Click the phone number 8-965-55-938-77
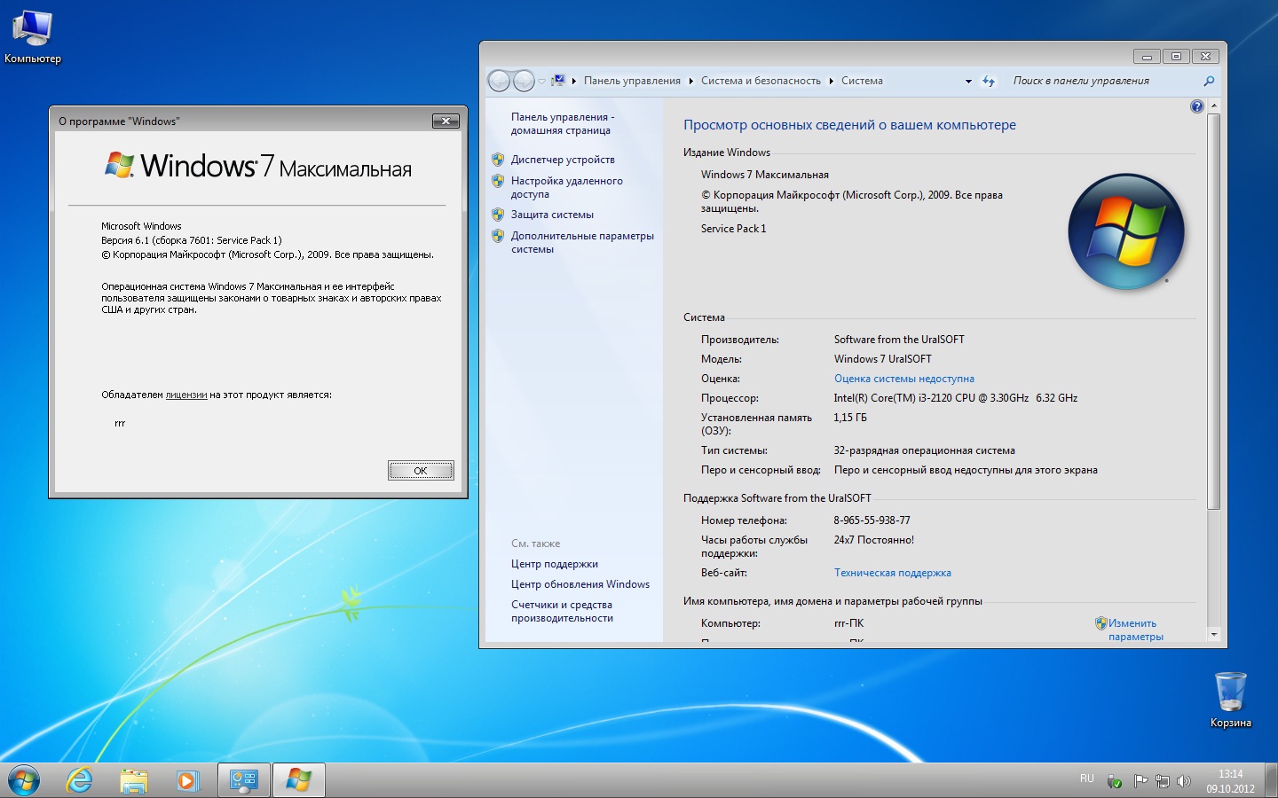Image resolution: width=1278 pixels, height=798 pixels. click(872, 520)
